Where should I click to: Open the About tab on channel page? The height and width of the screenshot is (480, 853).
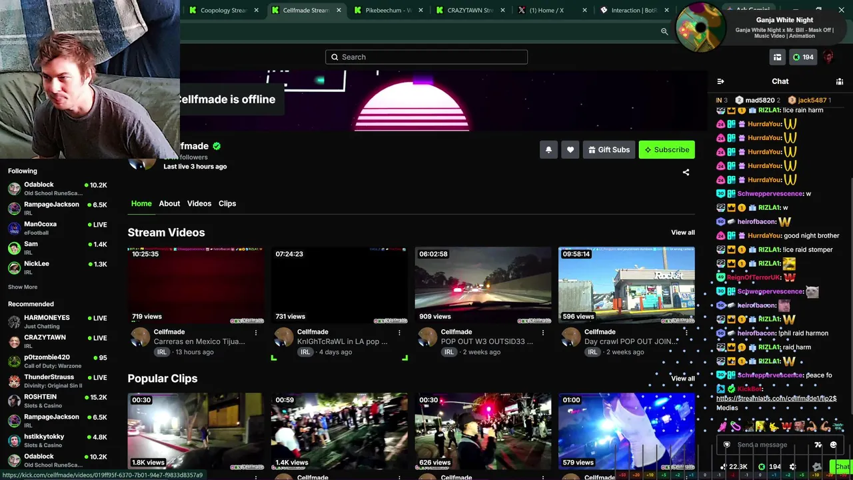click(x=169, y=203)
